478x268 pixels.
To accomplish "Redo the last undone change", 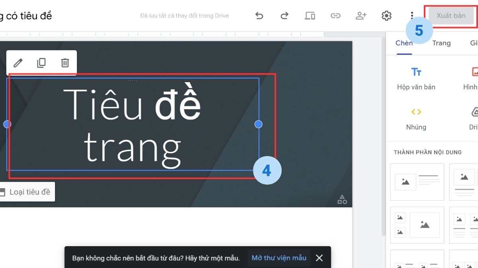I will [284, 16].
